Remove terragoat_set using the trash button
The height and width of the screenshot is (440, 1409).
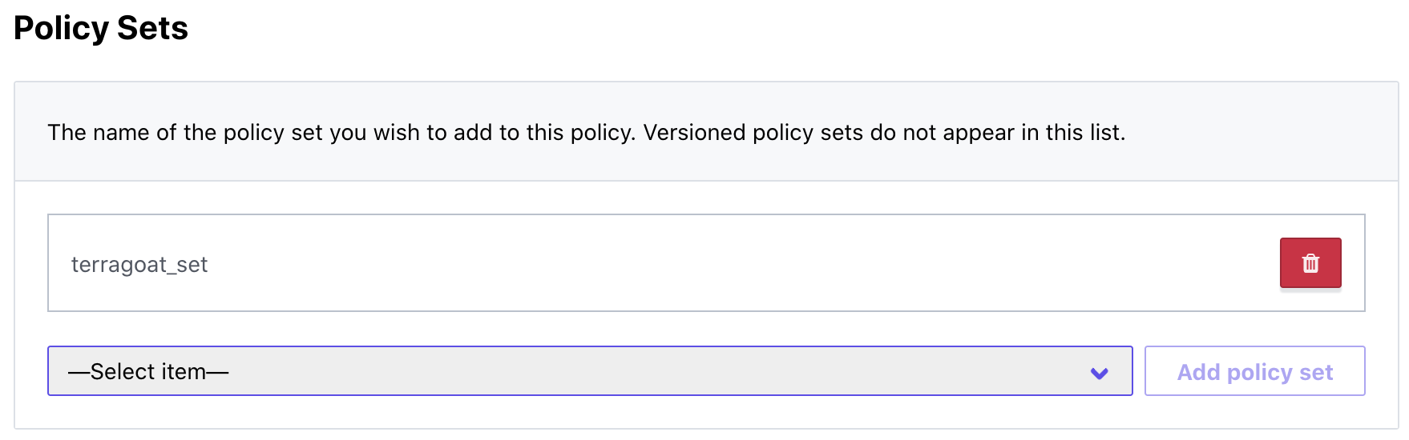1310,262
